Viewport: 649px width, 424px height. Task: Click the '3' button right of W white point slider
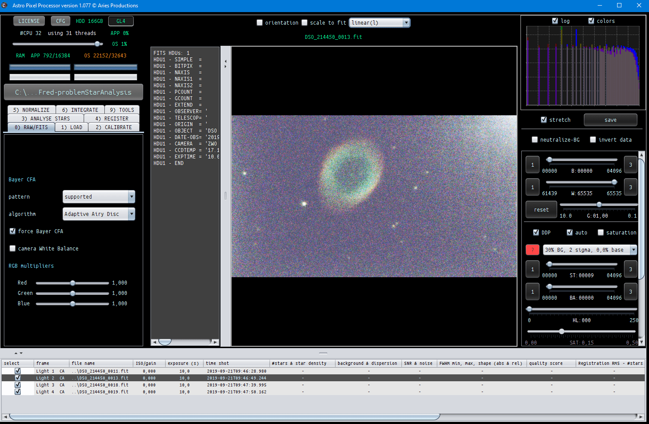click(x=630, y=187)
